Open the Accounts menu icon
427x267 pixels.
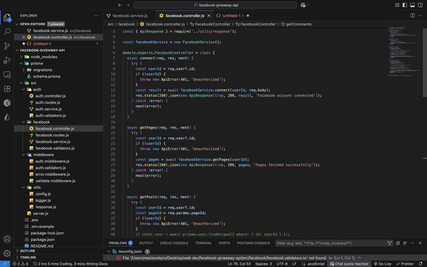coord(7,239)
